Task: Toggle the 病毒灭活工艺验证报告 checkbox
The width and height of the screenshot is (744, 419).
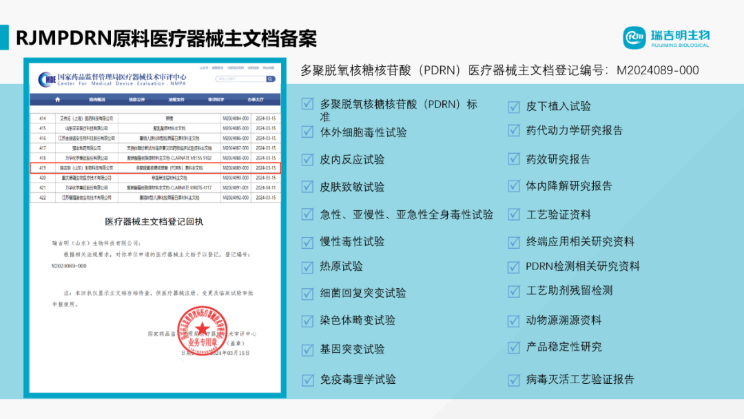Action: [x=513, y=380]
